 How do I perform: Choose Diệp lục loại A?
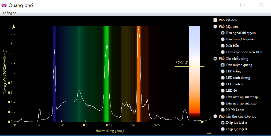223,123
